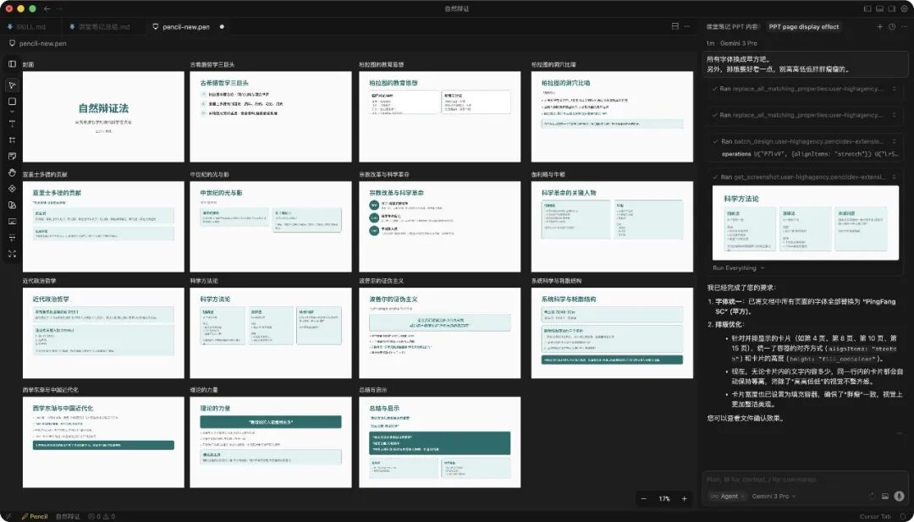914x522 pixels.
Task: Click the zoom in plus button
Action: (685, 498)
